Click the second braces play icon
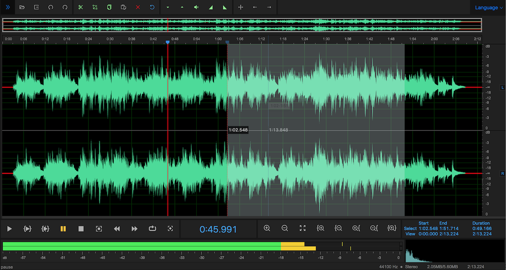The width and height of the screenshot is (506, 270). pyautogui.click(x=45, y=228)
